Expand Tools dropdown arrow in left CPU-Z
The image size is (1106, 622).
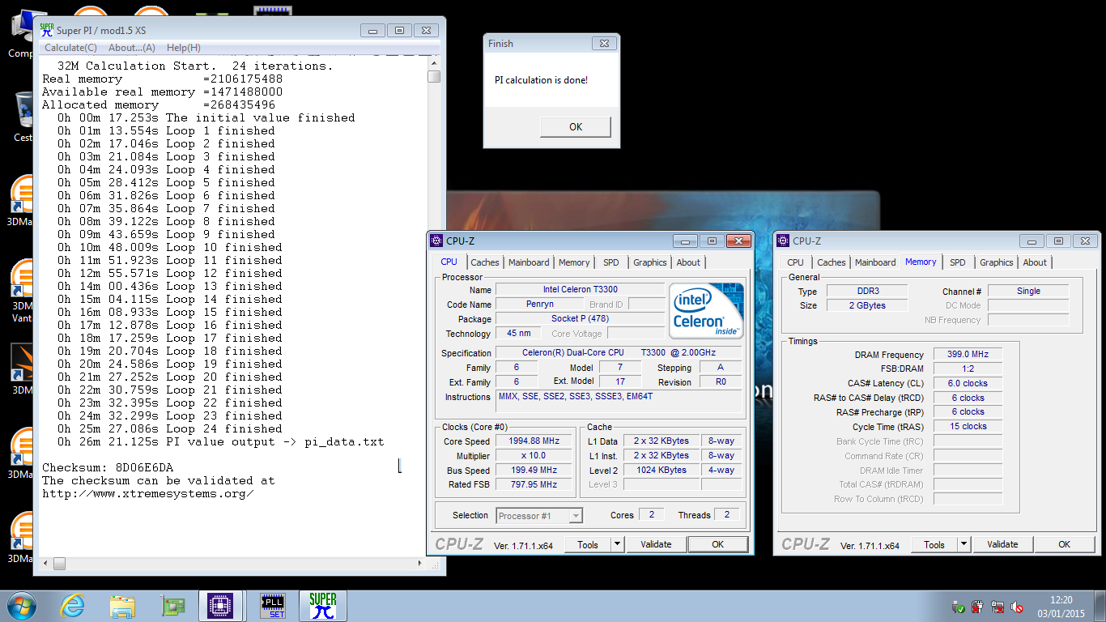tap(617, 545)
